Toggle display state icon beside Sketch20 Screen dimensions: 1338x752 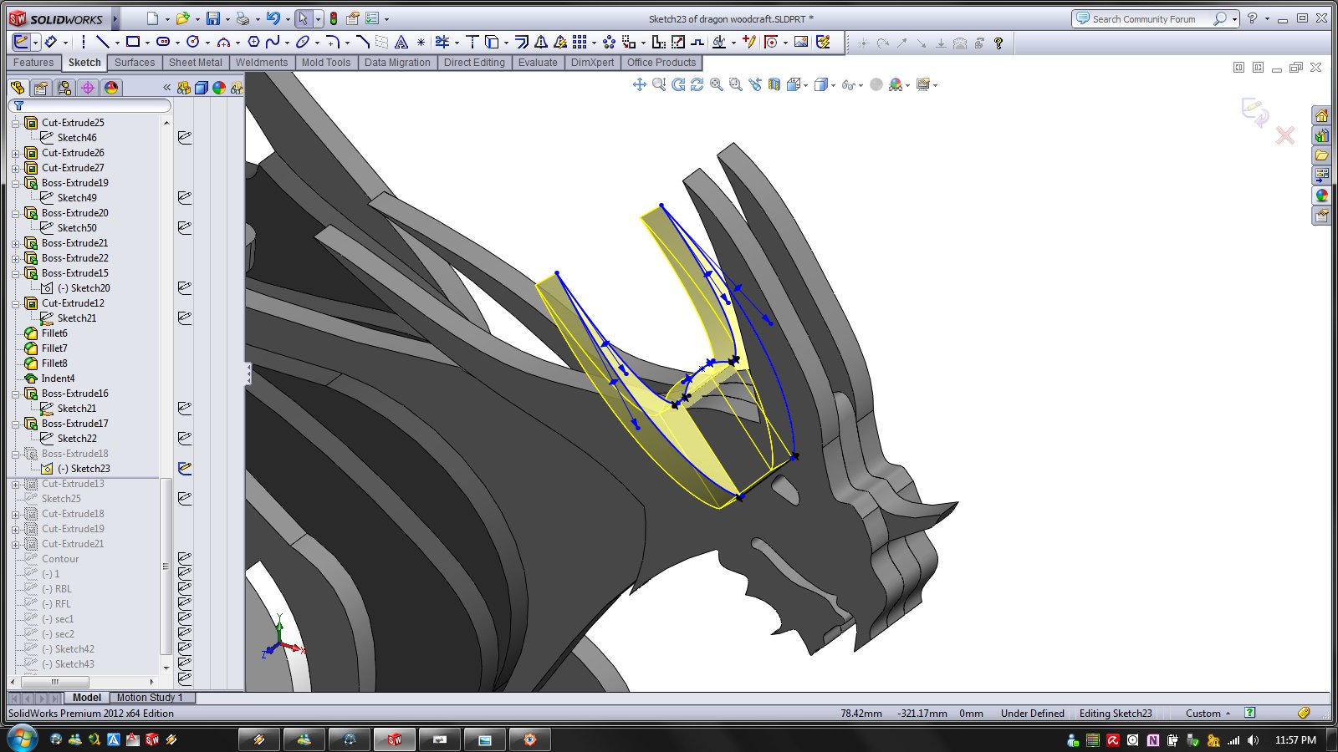185,288
